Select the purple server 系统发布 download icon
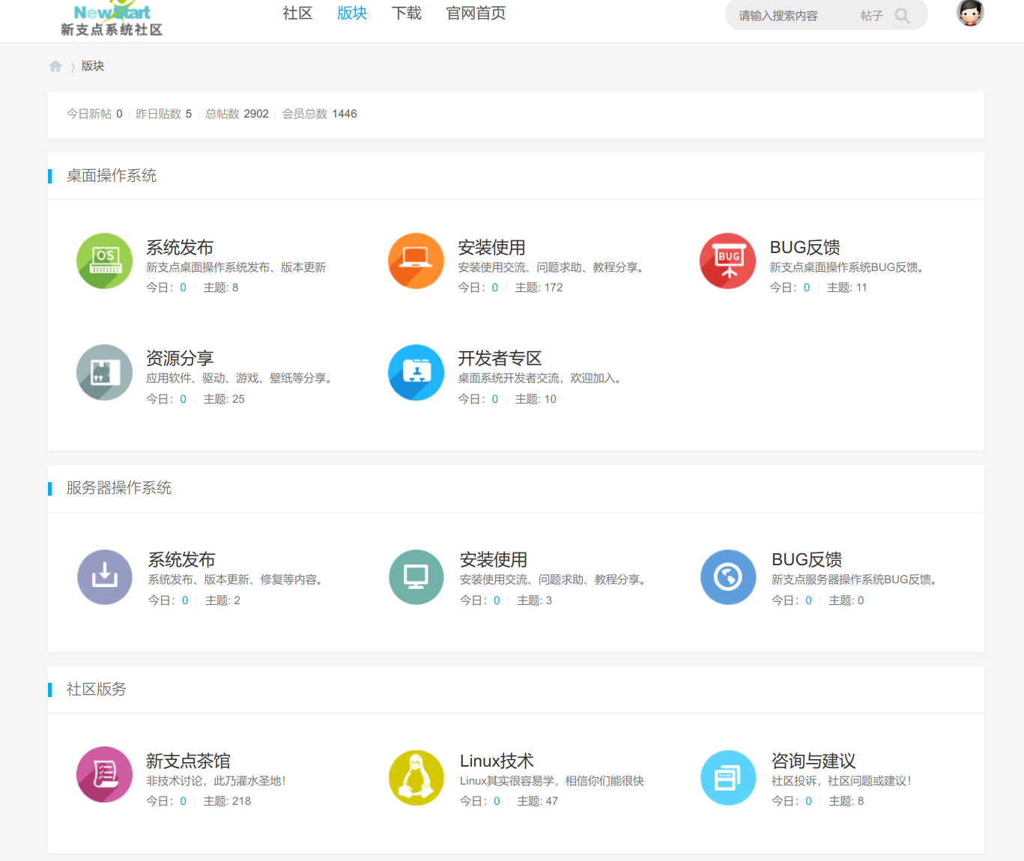 coord(104,576)
